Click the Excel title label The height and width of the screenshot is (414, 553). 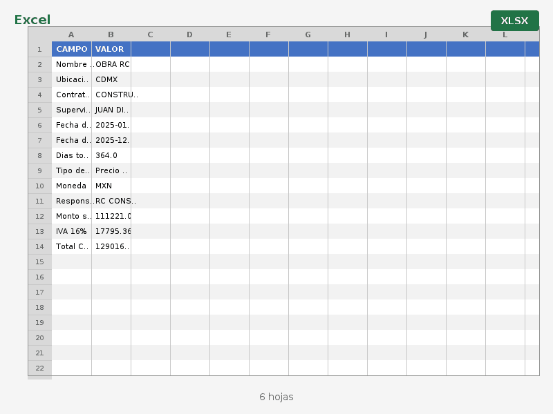pos(32,20)
